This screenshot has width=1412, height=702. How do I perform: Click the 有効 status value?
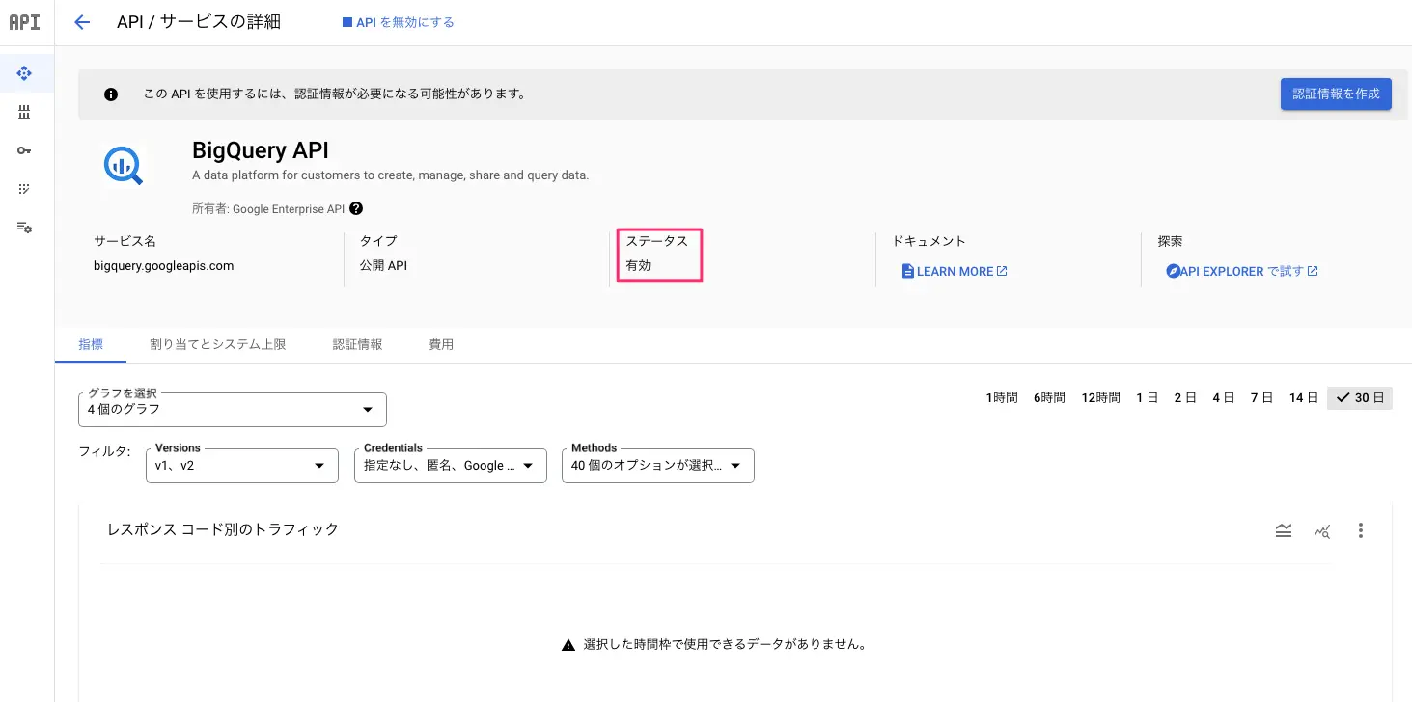coord(638,265)
